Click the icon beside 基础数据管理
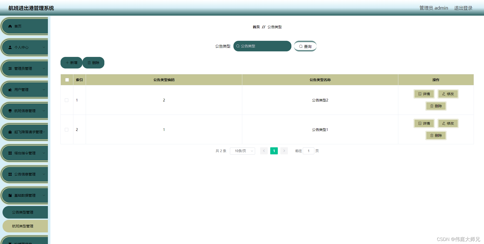 (10, 195)
